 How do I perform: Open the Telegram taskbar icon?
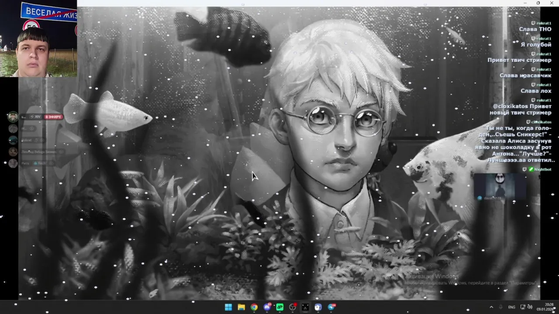[331, 307]
